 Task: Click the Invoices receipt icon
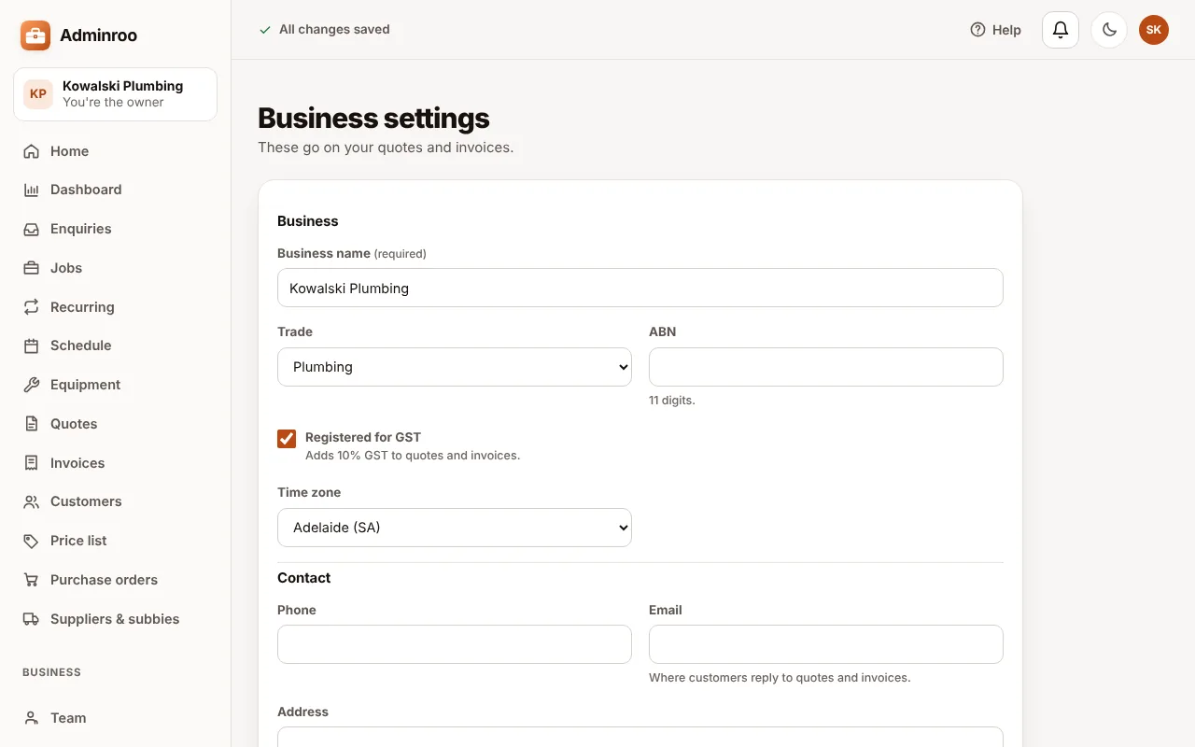(32, 463)
